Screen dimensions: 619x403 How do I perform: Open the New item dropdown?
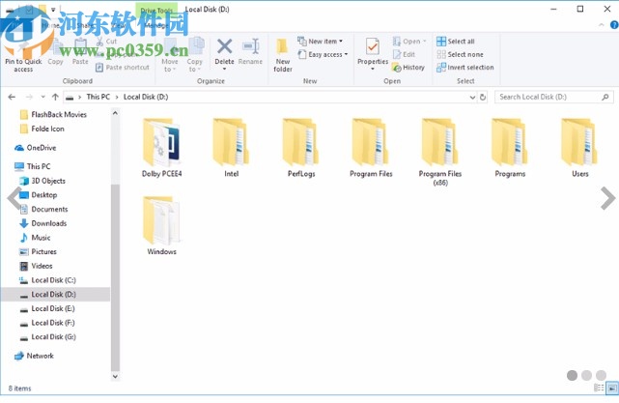tap(321, 42)
